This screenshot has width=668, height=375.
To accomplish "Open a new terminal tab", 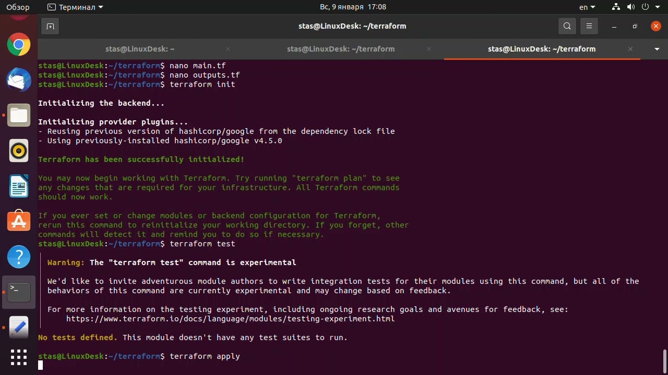I will pyautogui.click(x=50, y=26).
